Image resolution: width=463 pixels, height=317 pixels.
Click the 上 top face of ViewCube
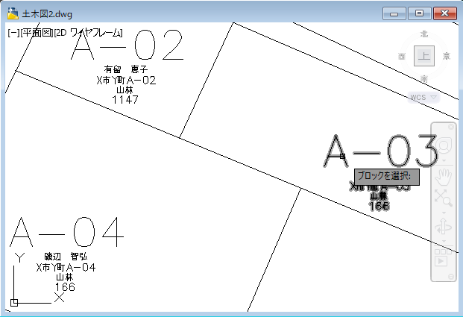[424, 56]
